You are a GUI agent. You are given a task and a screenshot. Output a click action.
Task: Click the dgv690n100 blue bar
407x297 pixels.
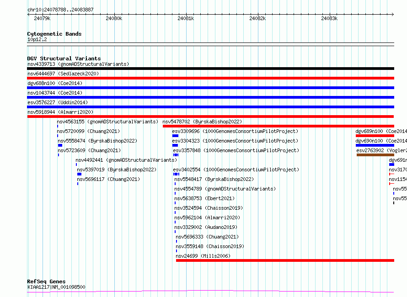pos(375,145)
